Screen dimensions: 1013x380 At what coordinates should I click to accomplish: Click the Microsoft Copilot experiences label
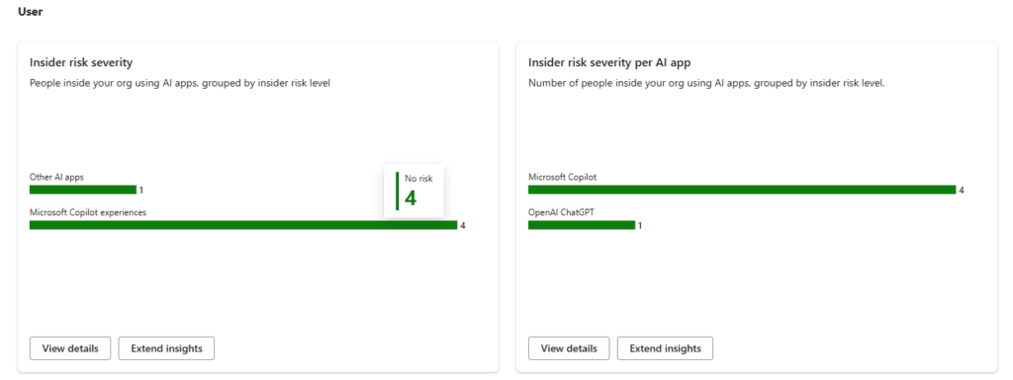(88, 212)
